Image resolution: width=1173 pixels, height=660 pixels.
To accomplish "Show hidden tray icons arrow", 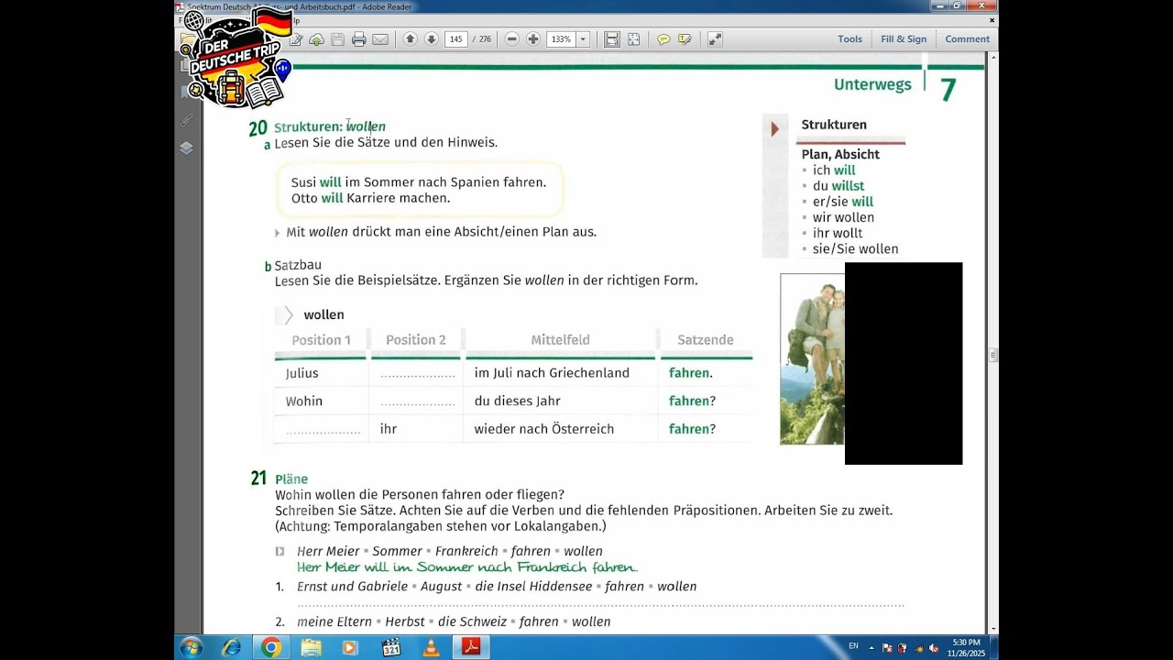I will pyautogui.click(x=872, y=647).
